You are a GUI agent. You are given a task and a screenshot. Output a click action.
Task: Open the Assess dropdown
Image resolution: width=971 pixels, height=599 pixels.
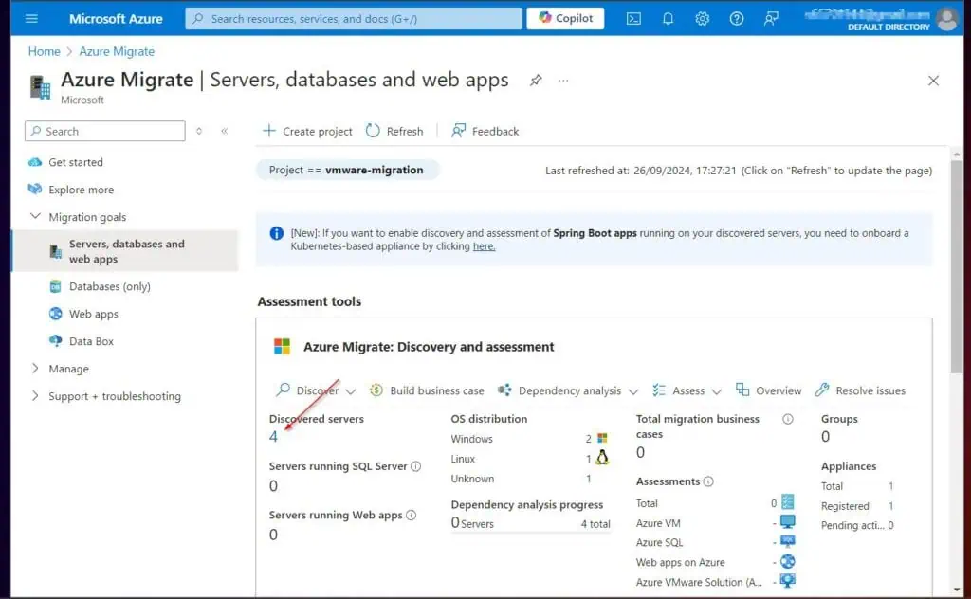[x=687, y=390]
